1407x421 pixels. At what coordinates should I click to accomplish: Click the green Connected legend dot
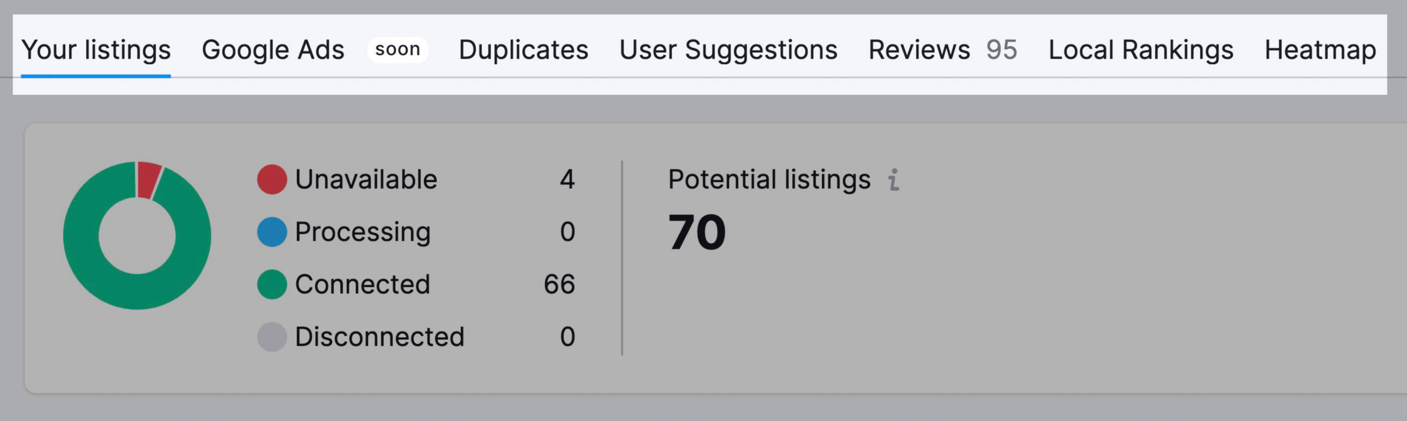coord(272,284)
